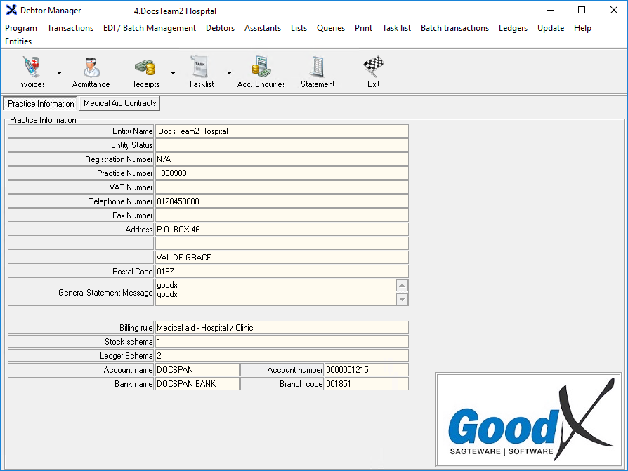The image size is (628, 471).
Task: Open the Debtors menu
Action: (221, 28)
